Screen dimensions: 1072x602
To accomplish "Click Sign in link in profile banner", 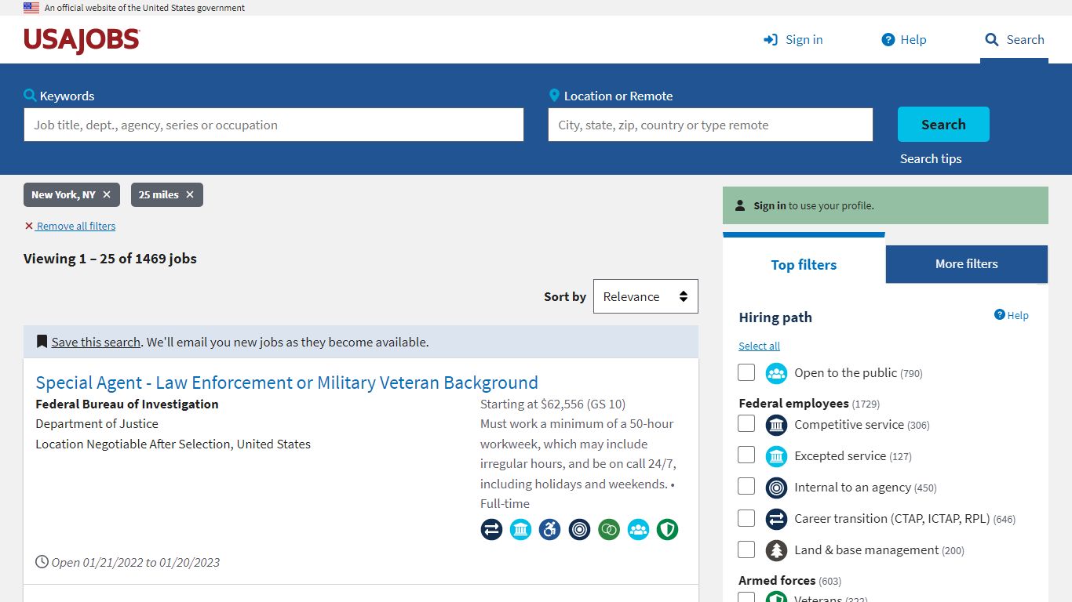I will (x=770, y=205).
